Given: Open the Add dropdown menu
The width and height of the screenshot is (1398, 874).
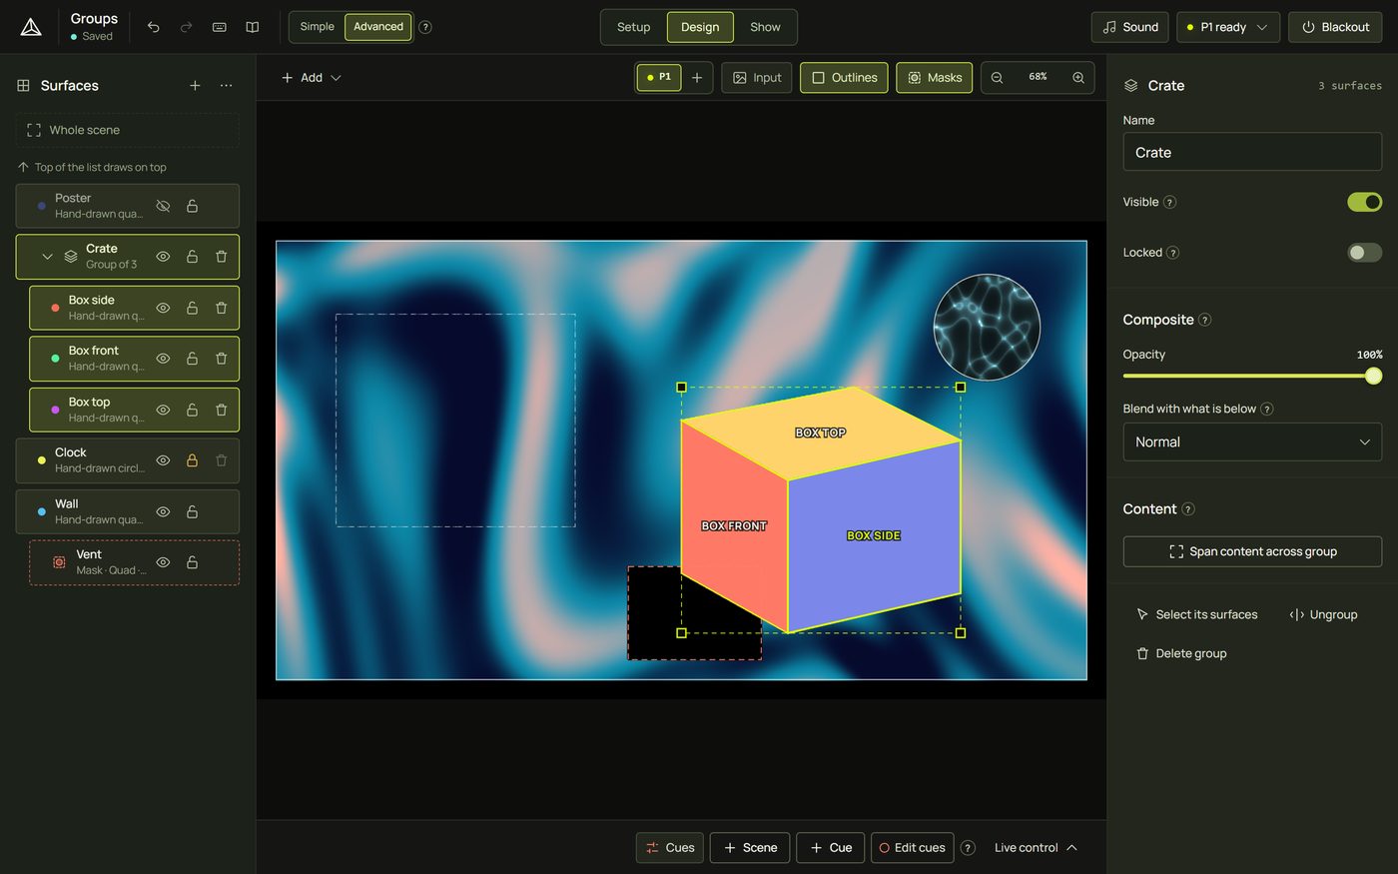Looking at the screenshot, I should [x=312, y=78].
